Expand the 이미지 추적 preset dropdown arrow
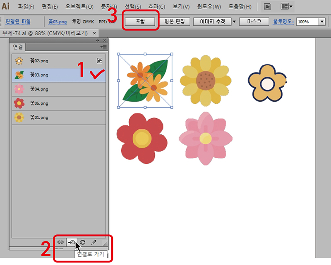This screenshot has height=265, width=331. [x=234, y=21]
